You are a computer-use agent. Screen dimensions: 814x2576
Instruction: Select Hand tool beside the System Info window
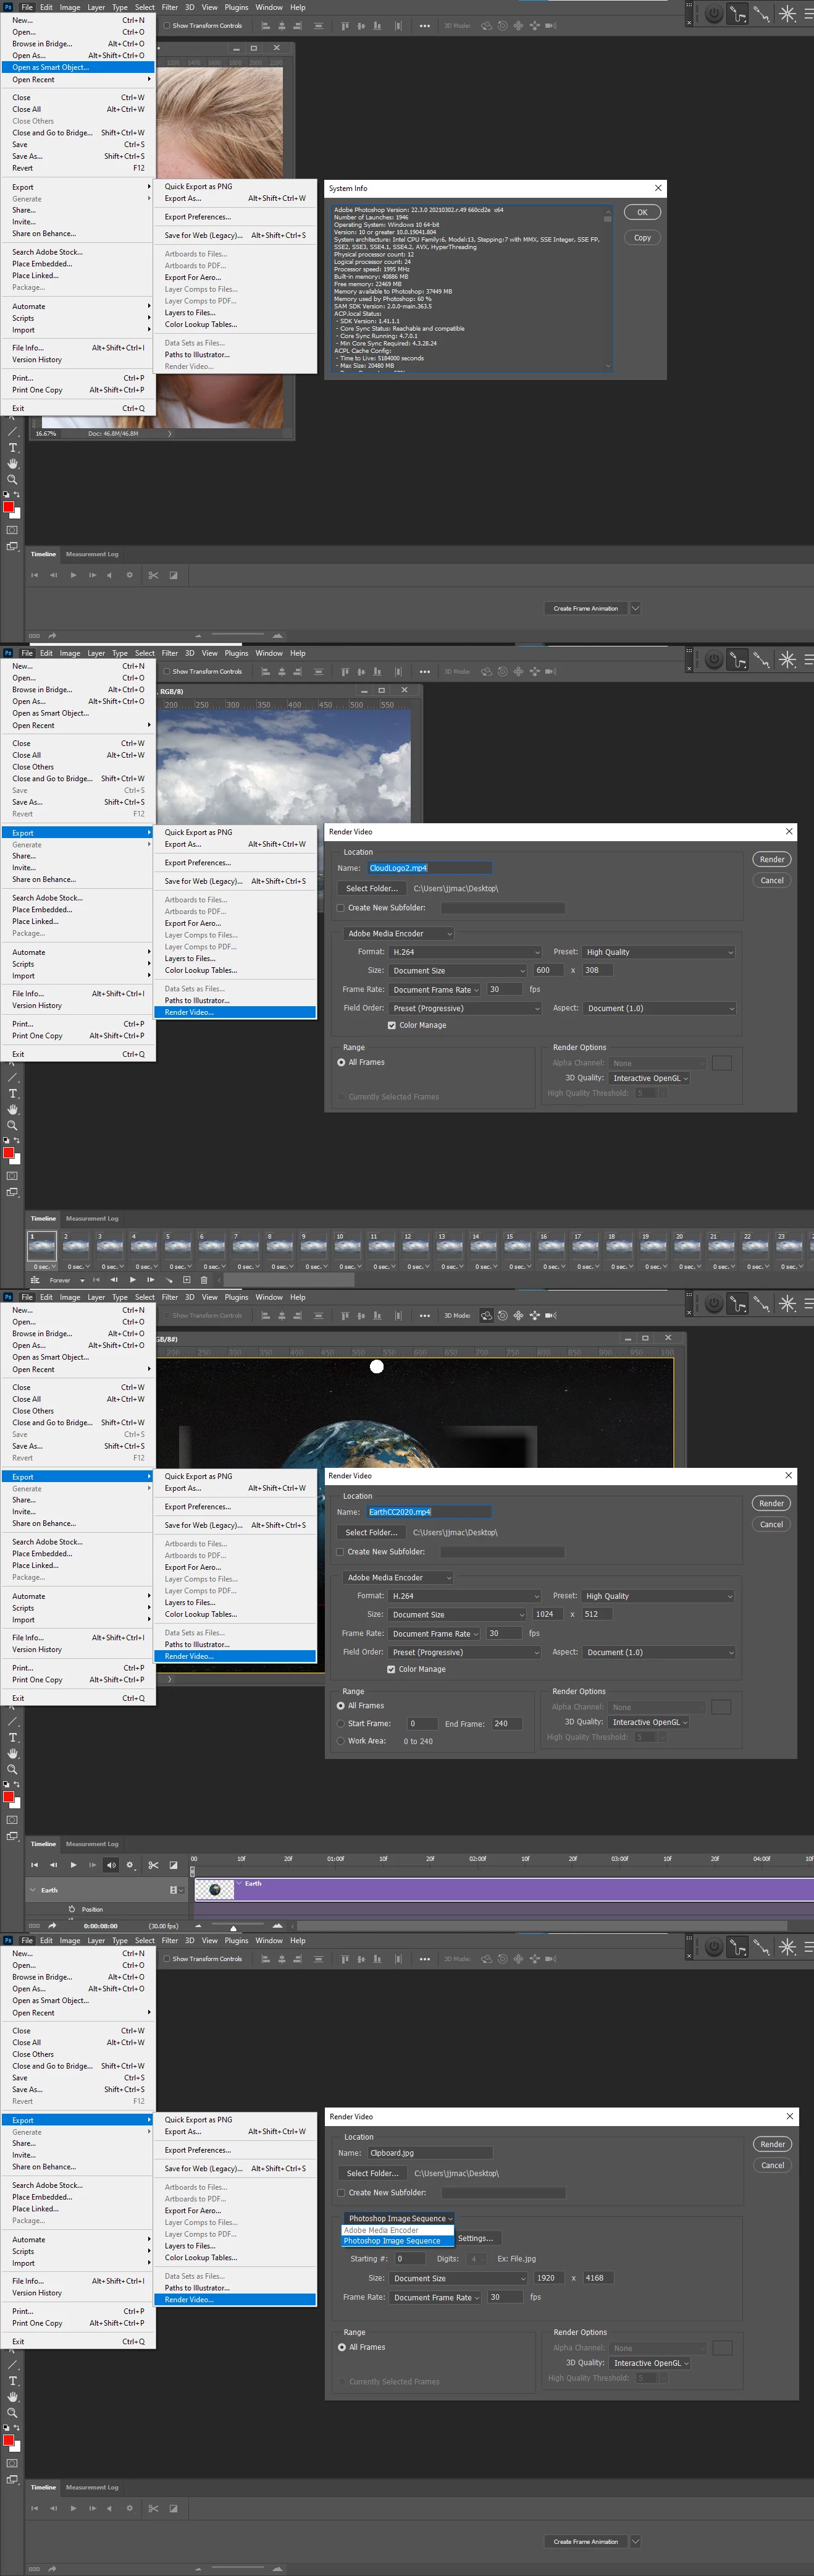click(12, 463)
